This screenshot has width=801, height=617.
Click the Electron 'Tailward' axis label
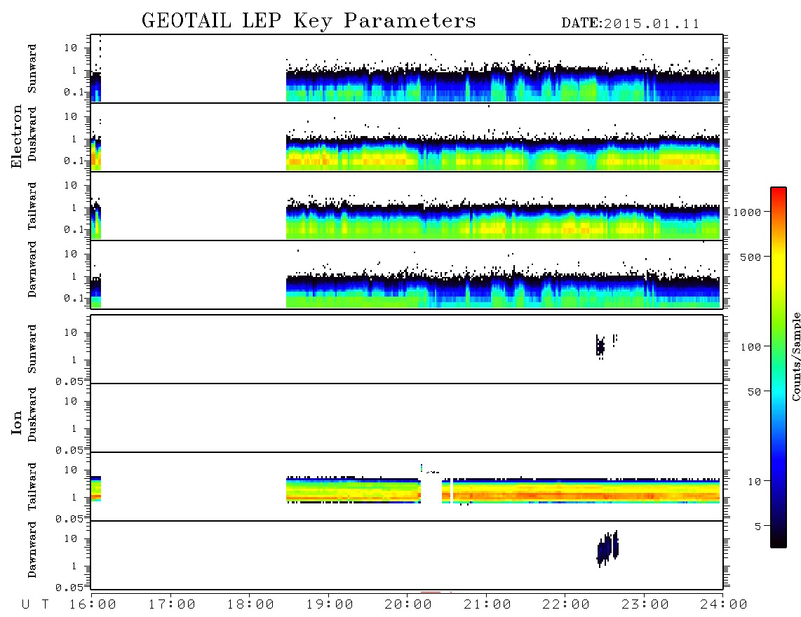coord(32,206)
